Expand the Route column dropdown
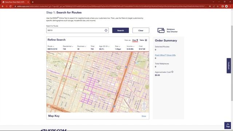This screenshot has height=131, width=233. [51, 46]
